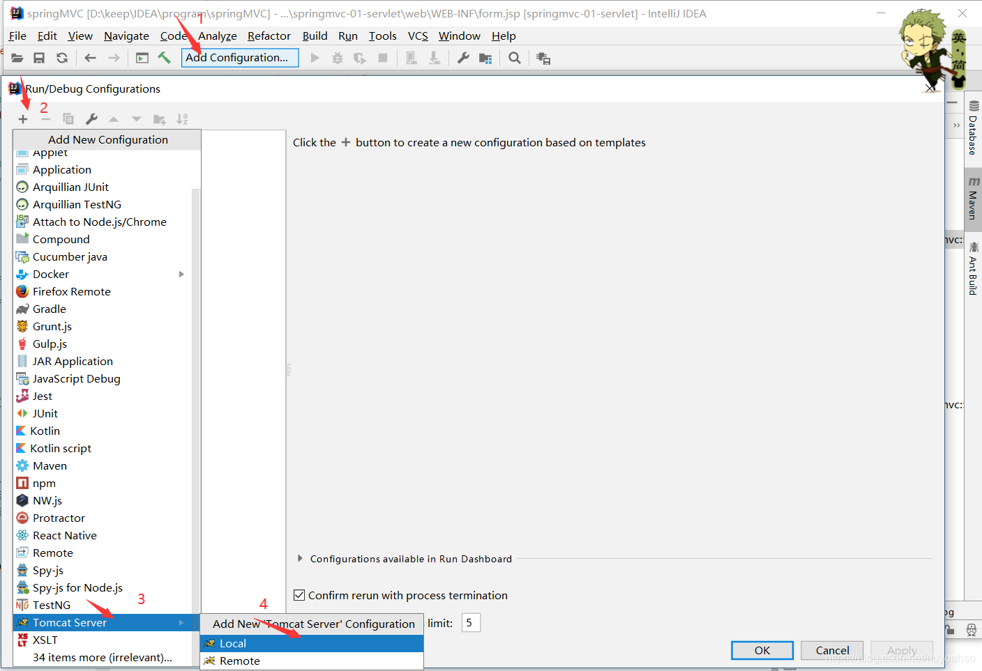Select Protractor configuration type
The width and height of the screenshot is (982, 671).
103,518
